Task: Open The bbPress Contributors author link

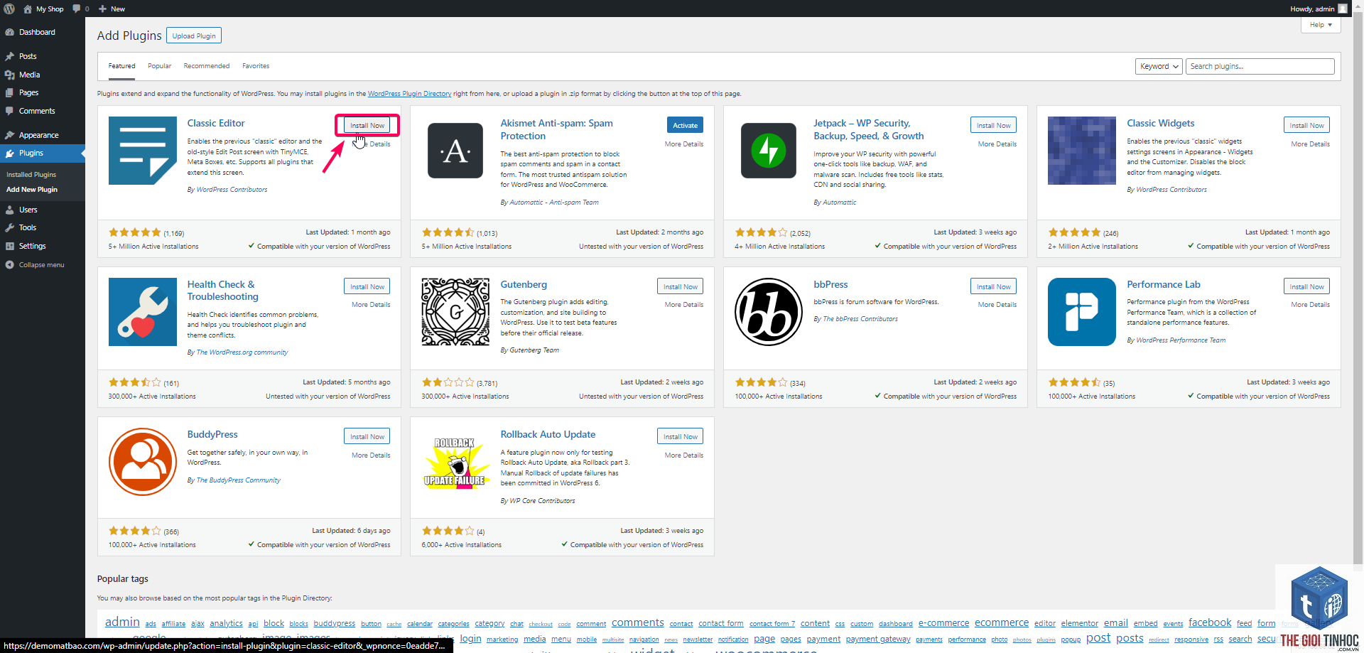Action: point(860,319)
